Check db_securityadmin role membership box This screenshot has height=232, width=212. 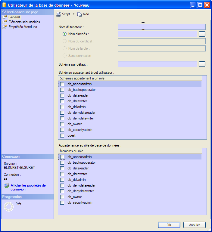(x=62, y=203)
